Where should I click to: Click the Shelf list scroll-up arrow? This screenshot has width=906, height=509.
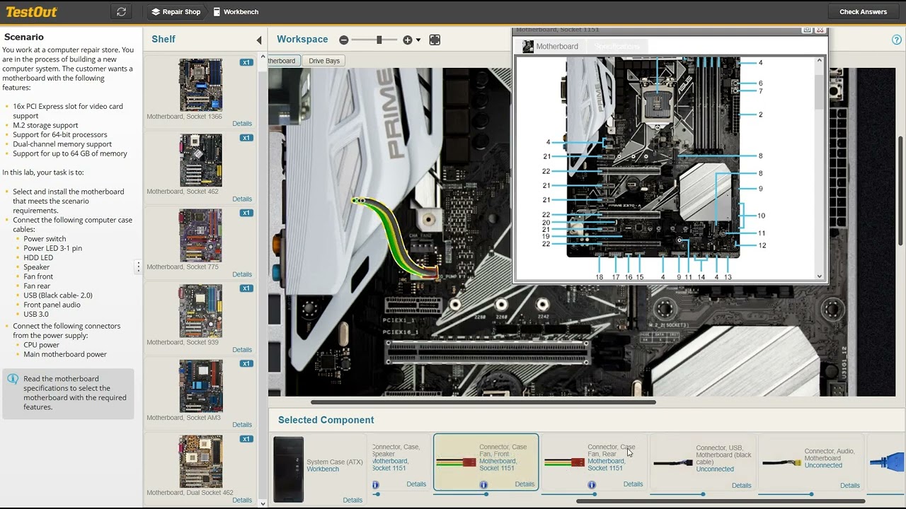click(263, 57)
